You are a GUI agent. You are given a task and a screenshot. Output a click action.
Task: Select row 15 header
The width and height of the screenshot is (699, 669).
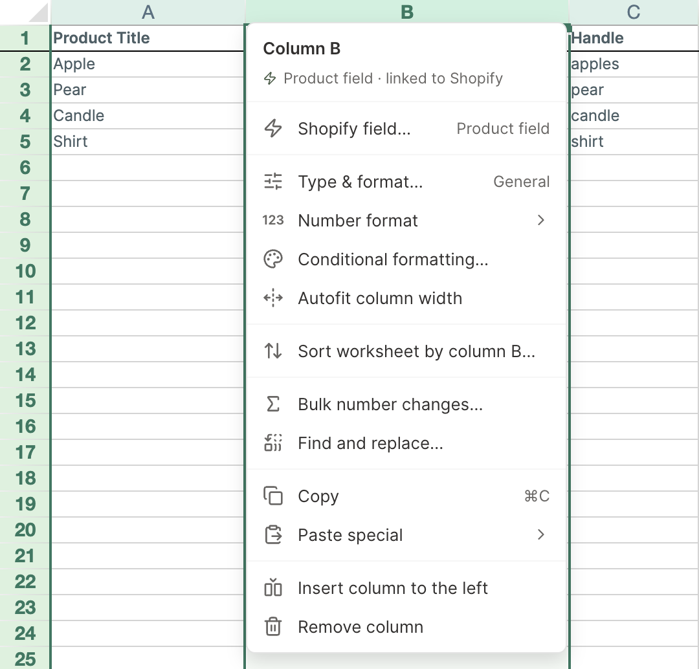pyautogui.click(x=25, y=400)
